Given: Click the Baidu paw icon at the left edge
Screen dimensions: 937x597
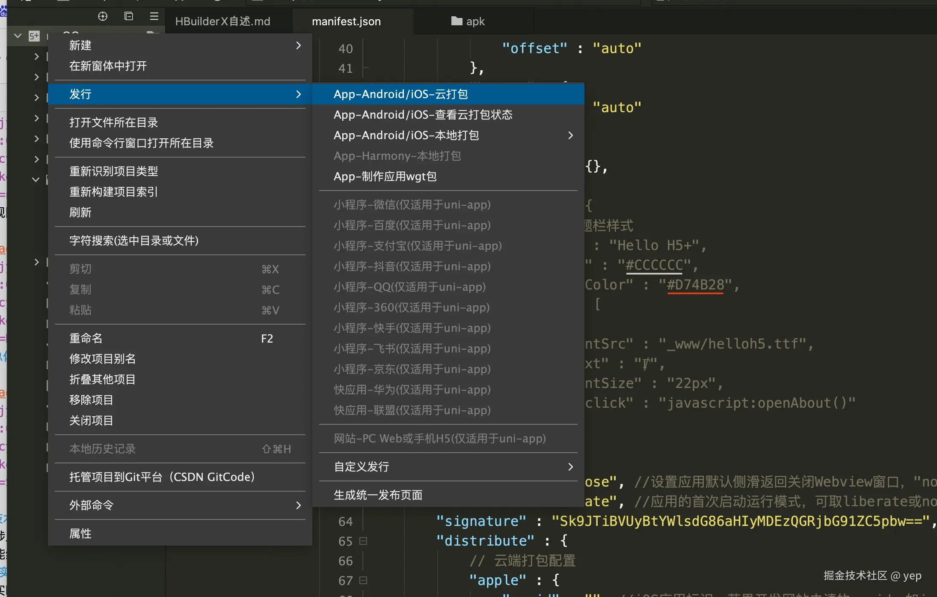Looking at the screenshot, I should (x=3, y=11).
